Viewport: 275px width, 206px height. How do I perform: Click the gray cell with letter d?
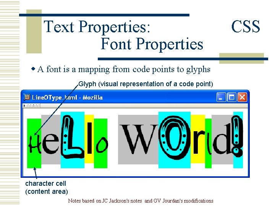[x=222, y=140]
